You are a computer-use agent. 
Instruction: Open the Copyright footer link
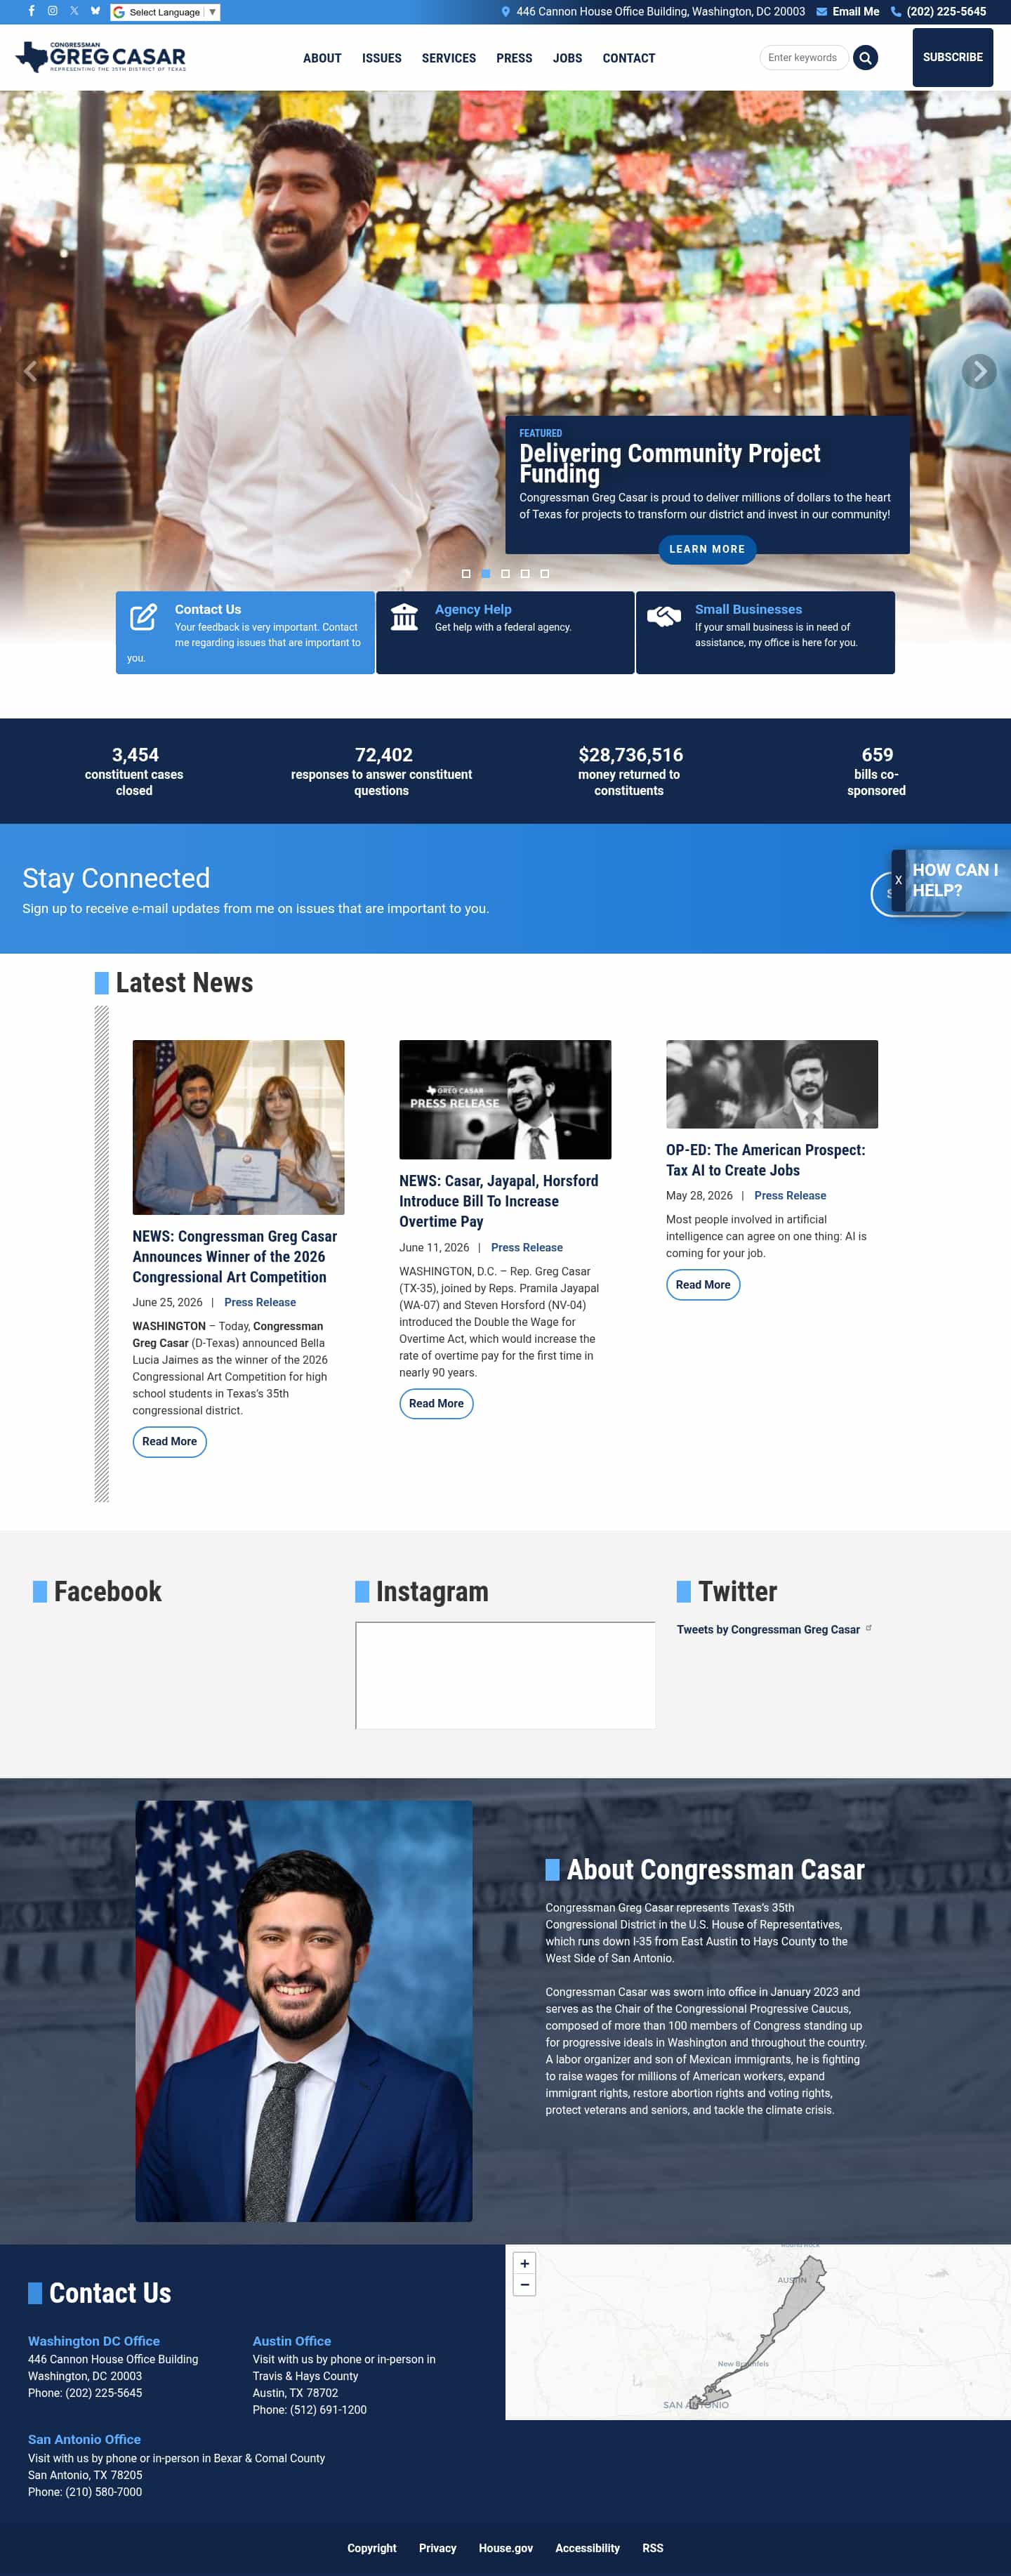(372, 2548)
